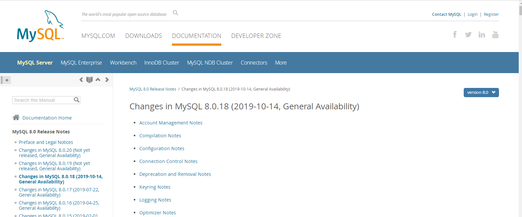Open MySQL NDB Cluster in the navigation bar
Viewport: 522px width, 217px height.
coord(210,63)
